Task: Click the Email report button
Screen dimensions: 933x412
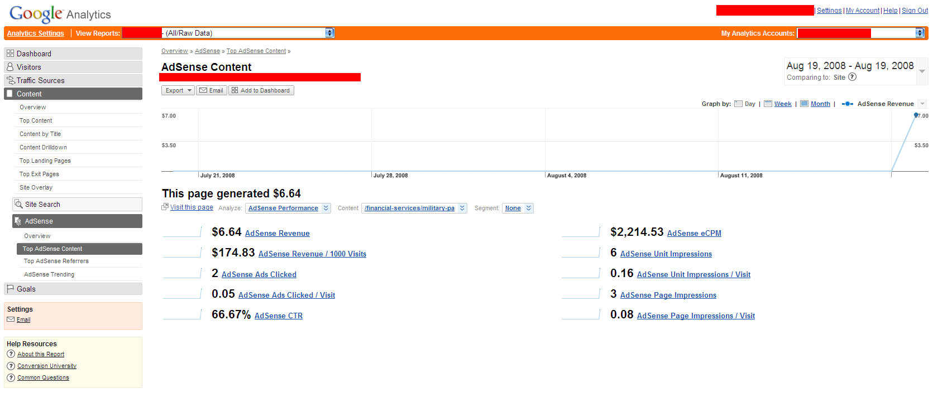Action: 212,90
